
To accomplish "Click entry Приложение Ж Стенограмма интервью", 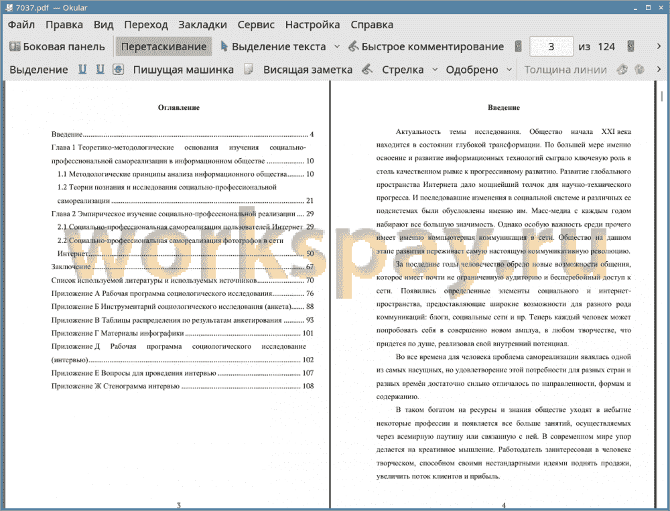I will pos(182,386).
